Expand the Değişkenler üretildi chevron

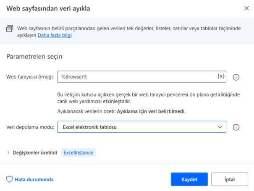coord(8,153)
